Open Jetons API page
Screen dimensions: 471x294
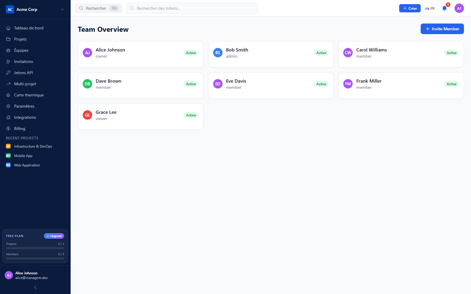coord(35,73)
